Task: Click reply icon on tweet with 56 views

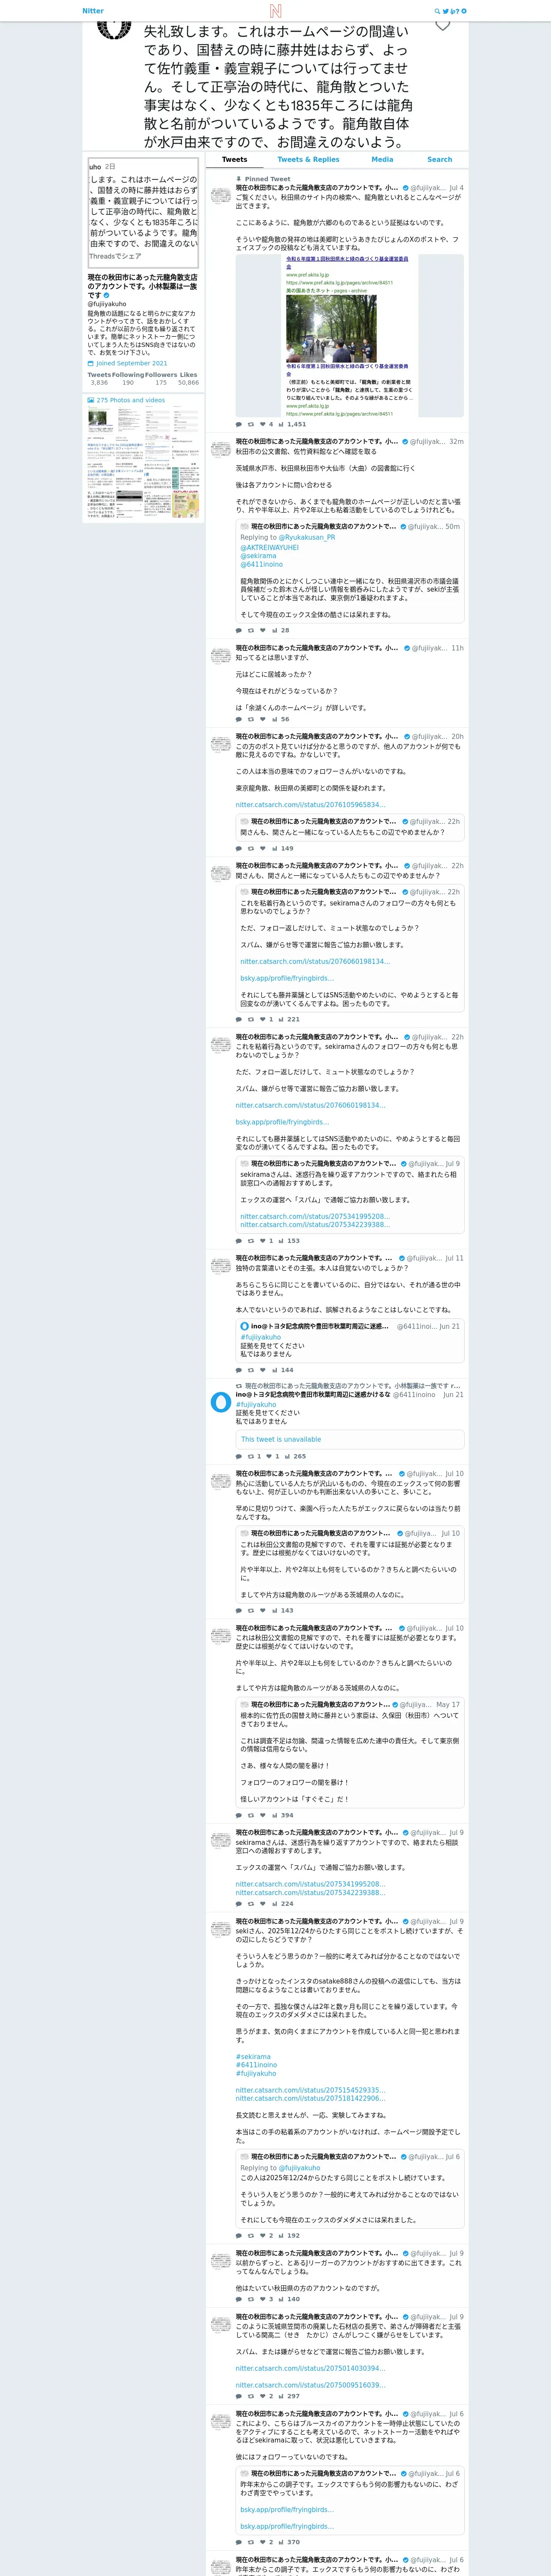Action: pos(238,719)
